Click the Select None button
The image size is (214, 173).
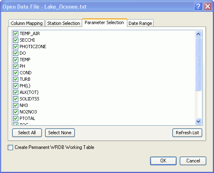[60, 133]
